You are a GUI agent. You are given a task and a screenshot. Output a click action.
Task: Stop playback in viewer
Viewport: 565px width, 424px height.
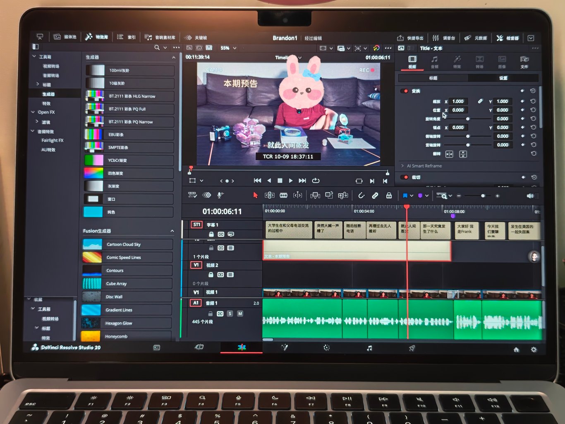coord(280,181)
